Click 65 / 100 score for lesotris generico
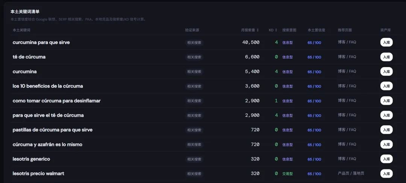Viewport: 406px width, 183px height. tap(314, 159)
